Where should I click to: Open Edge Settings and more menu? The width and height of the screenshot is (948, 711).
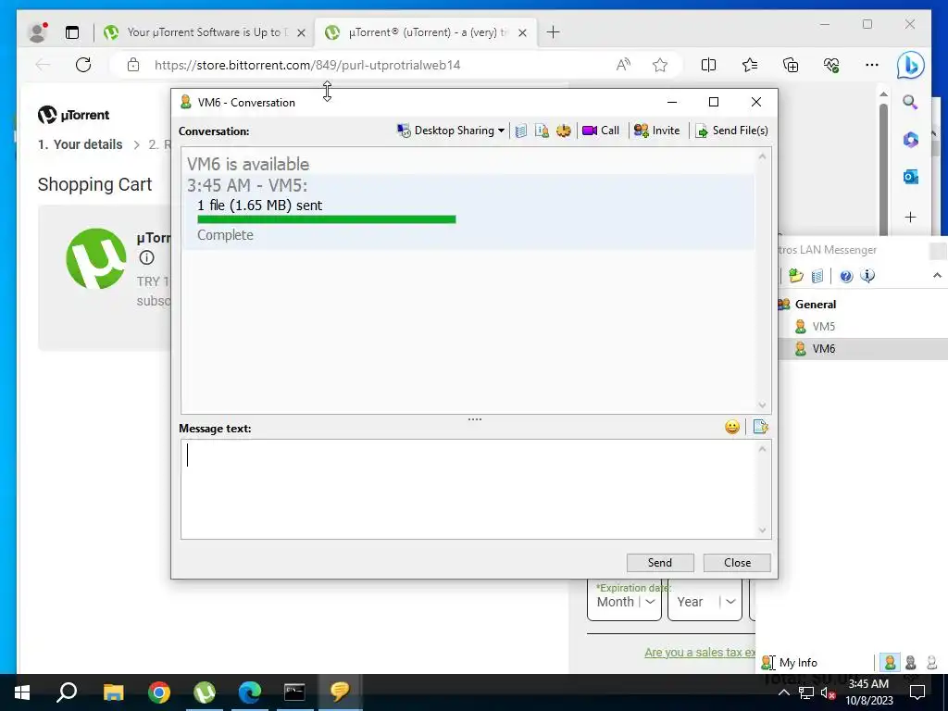(x=872, y=65)
